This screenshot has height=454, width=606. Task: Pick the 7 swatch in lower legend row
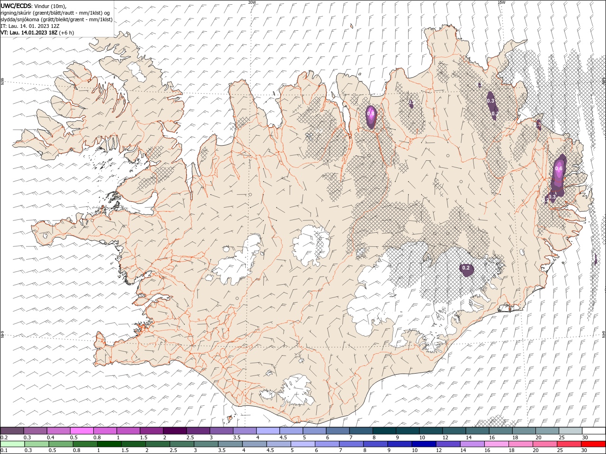click(351, 444)
